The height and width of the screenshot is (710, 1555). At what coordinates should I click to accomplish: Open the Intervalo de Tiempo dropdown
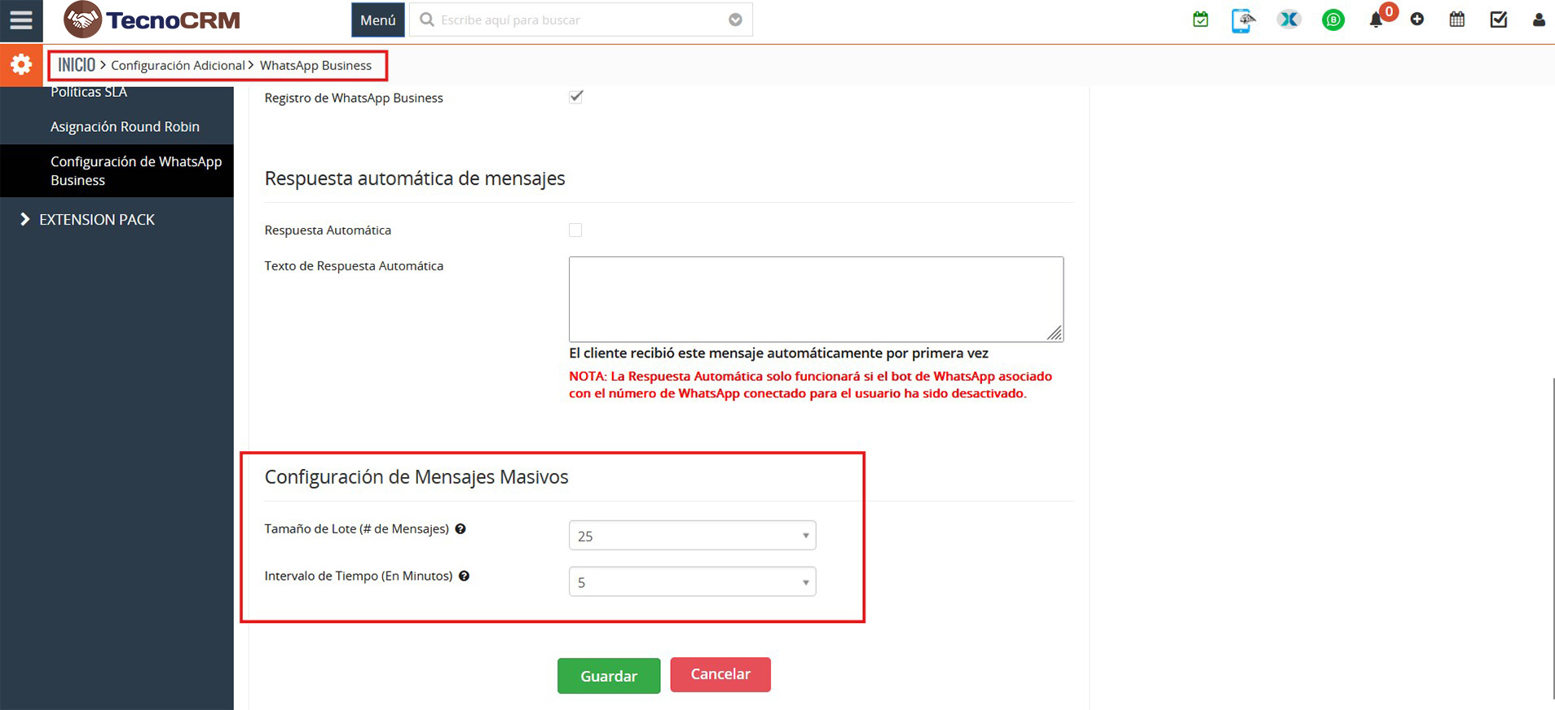pos(692,582)
